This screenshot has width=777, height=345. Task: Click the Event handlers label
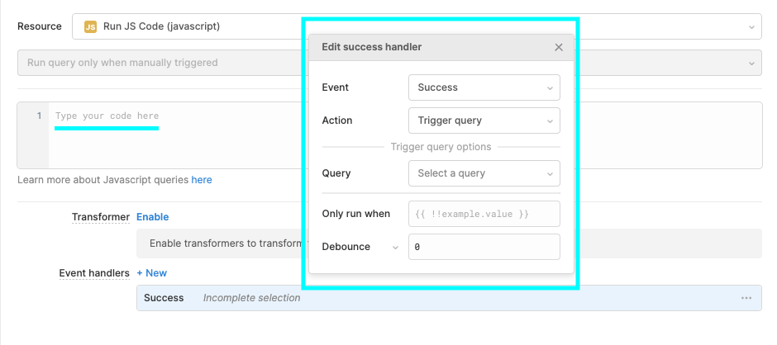click(x=94, y=273)
